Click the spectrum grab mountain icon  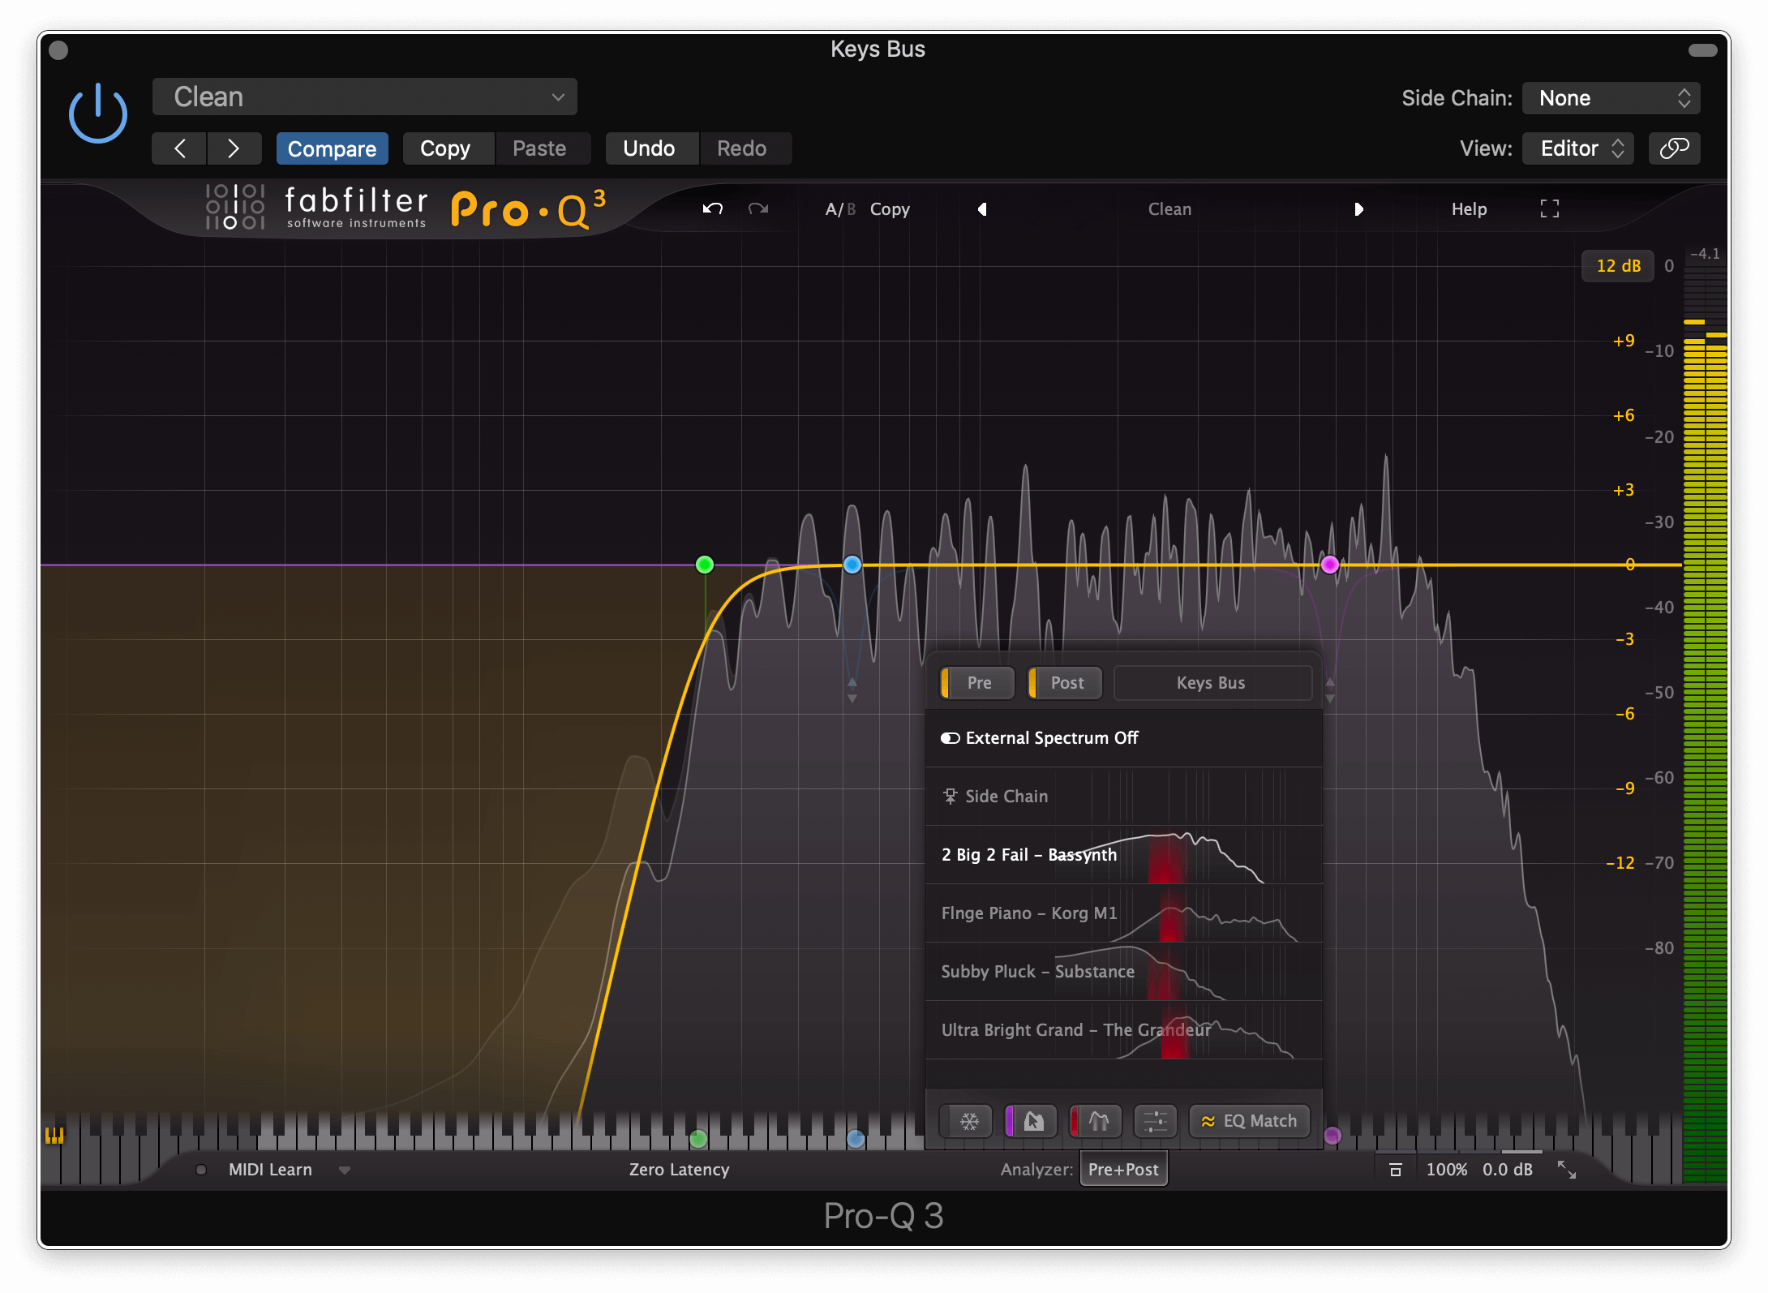[x=1096, y=1121]
